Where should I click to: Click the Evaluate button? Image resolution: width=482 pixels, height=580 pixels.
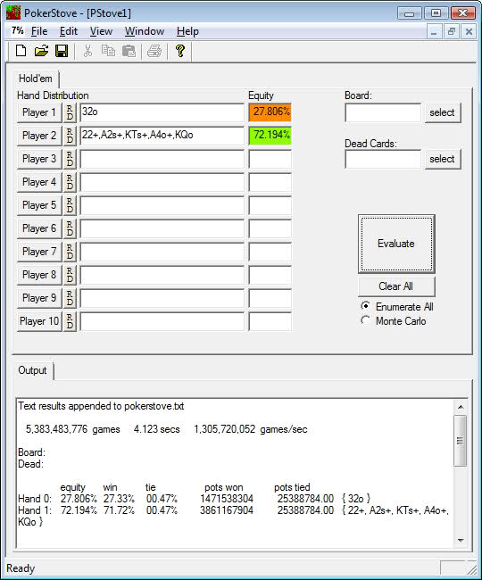(396, 244)
